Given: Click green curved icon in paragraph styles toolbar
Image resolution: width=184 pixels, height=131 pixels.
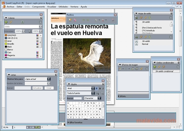Looking at the screenshot, I should pos(150,18).
